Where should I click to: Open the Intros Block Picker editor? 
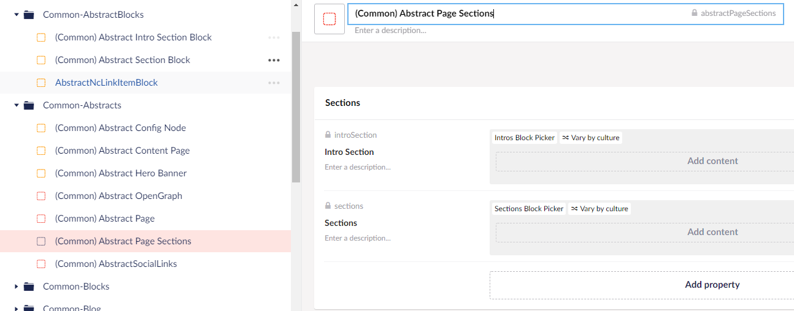click(x=524, y=138)
